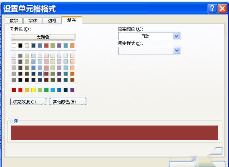Image resolution: width=229 pixels, height=167 pixels.
Task: Click the 自动 pattern color field
Action: pos(146,36)
